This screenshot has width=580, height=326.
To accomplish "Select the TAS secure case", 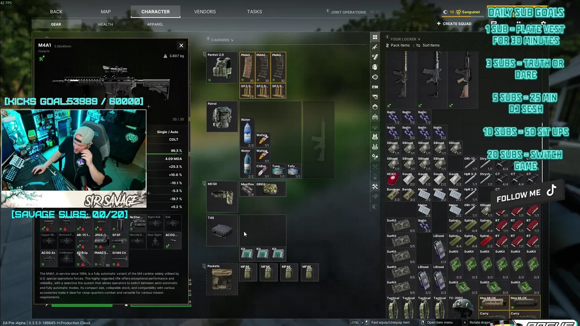I will [x=222, y=230].
